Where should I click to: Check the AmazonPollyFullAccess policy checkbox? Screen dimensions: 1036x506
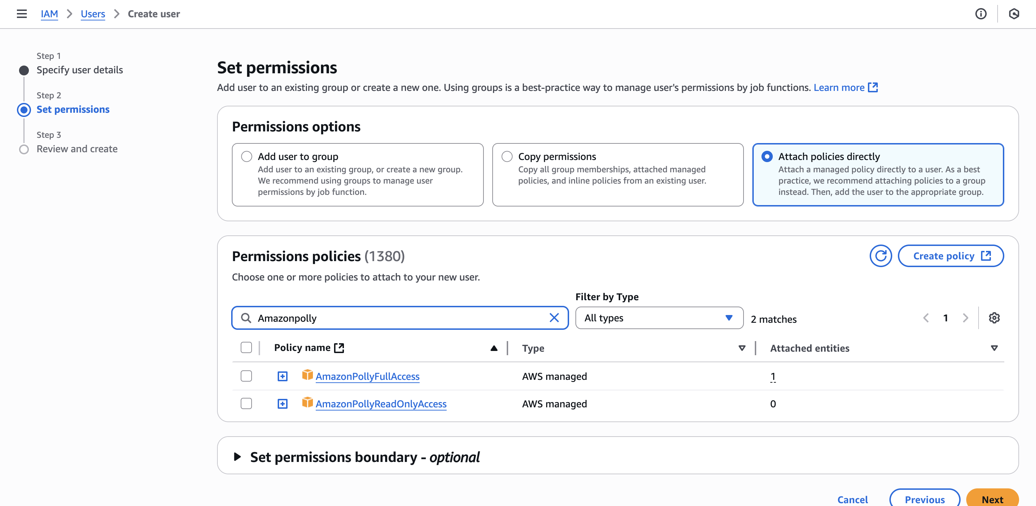click(246, 376)
